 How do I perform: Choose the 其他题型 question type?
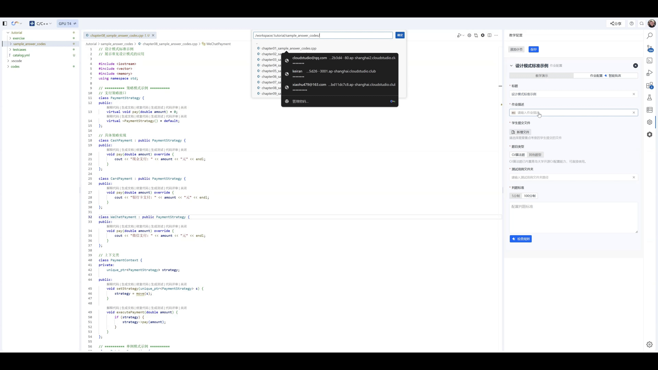point(535,155)
